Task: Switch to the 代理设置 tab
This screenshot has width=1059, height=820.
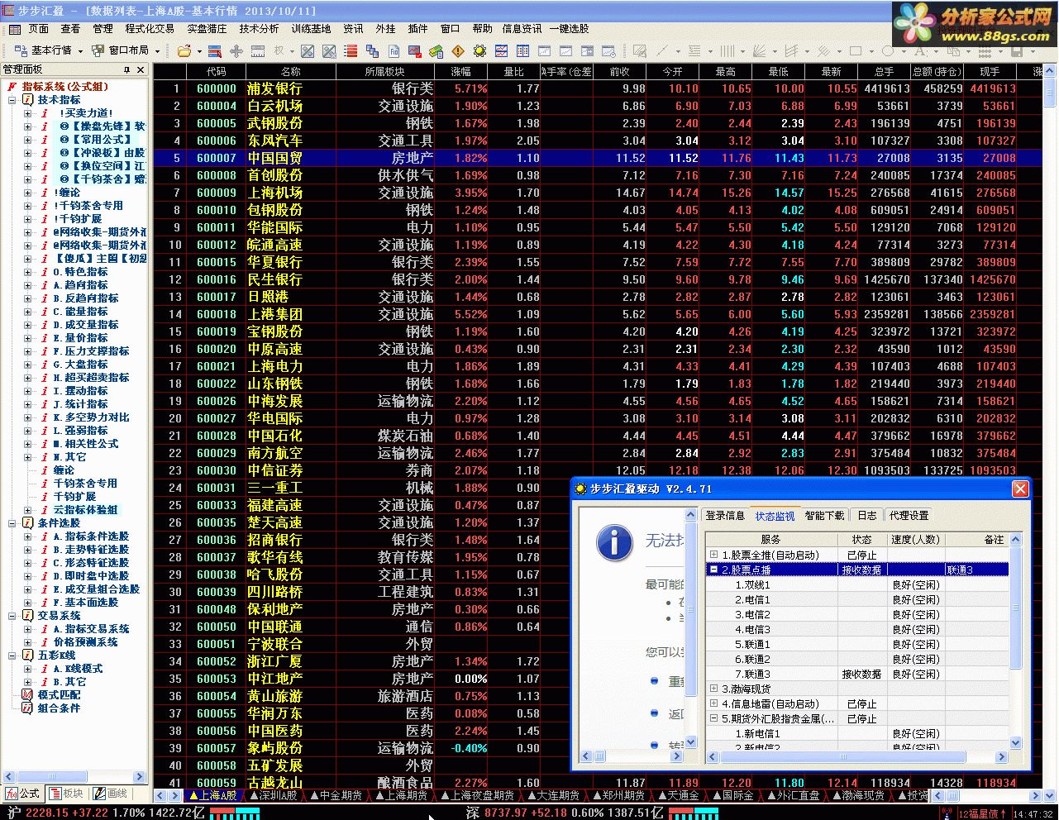Action: tap(909, 515)
